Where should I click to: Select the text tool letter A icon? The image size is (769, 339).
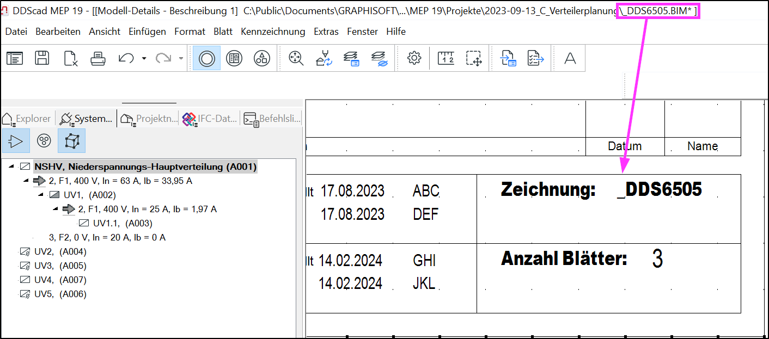click(570, 58)
